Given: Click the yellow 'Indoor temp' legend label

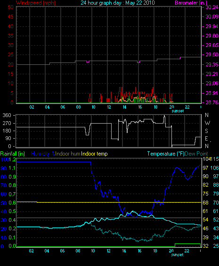Looking at the screenshot, I should (x=94, y=154).
